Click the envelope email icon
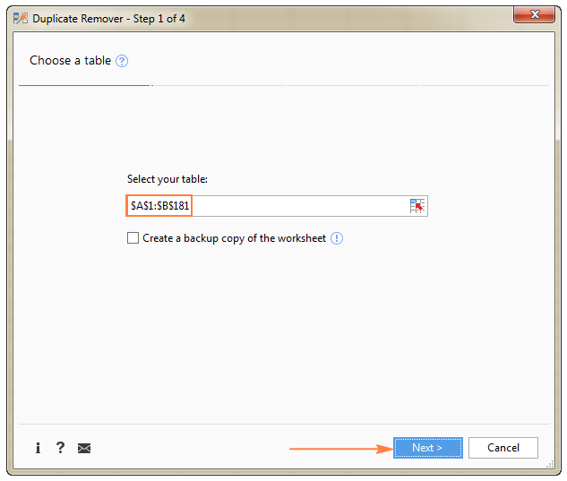 click(84, 448)
